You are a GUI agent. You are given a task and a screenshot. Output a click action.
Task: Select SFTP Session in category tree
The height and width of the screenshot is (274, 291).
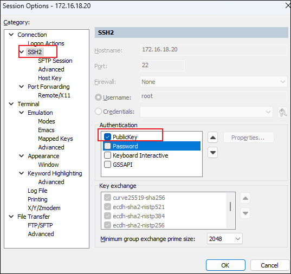pos(55,61)
